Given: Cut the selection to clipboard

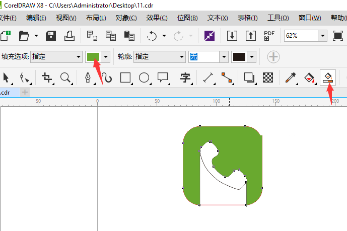Looking at the screenshot, I should point(92,36).
